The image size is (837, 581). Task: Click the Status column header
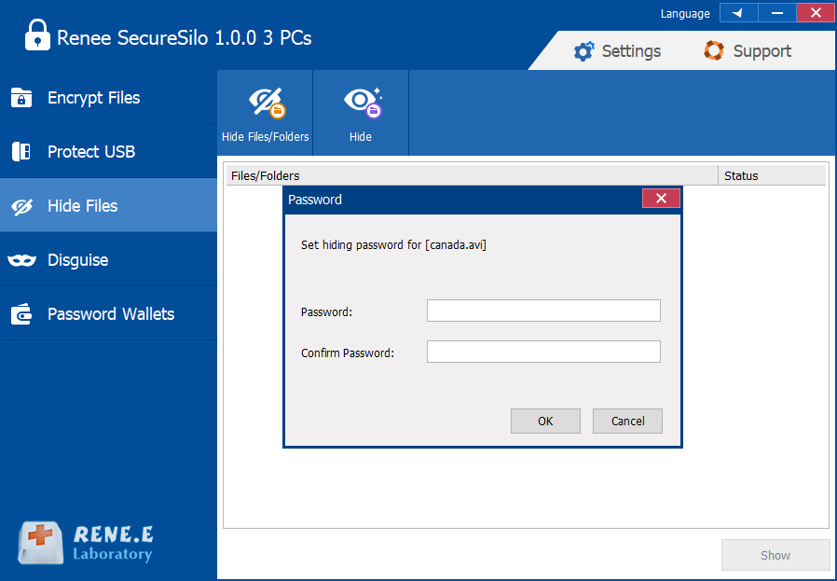[x=772, y=175]
